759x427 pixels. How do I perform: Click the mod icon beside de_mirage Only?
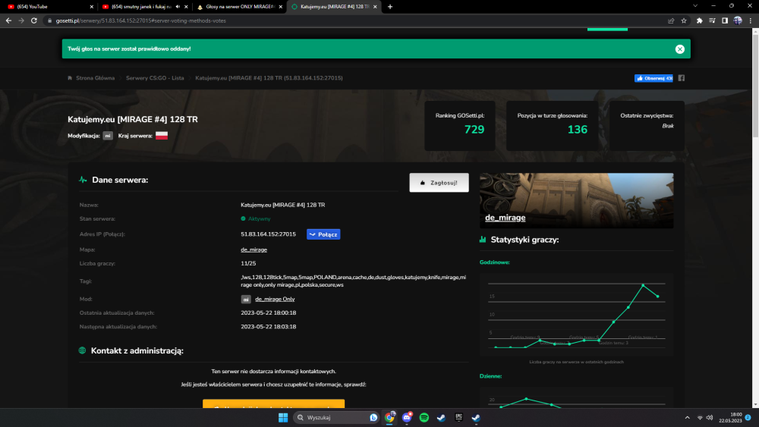click(246, 300)
